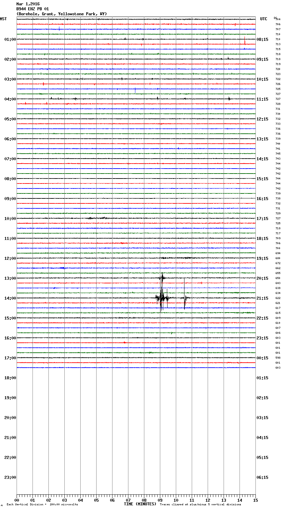Select the 17:00 MST time label
Viewport: 282px width, 509px height.
[10, 358]
